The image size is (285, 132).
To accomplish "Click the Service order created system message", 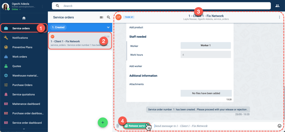I will click(x=198, y=109).
